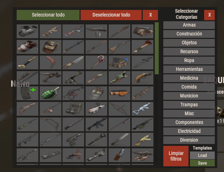This screenshot has height=172, width=224.
Task: Click the green item list scrollbar
Action: click(157, 48)
